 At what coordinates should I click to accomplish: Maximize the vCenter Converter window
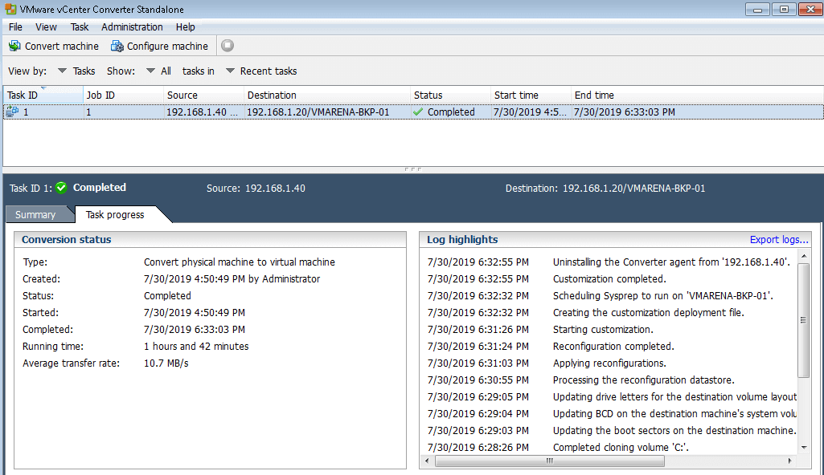784,9
